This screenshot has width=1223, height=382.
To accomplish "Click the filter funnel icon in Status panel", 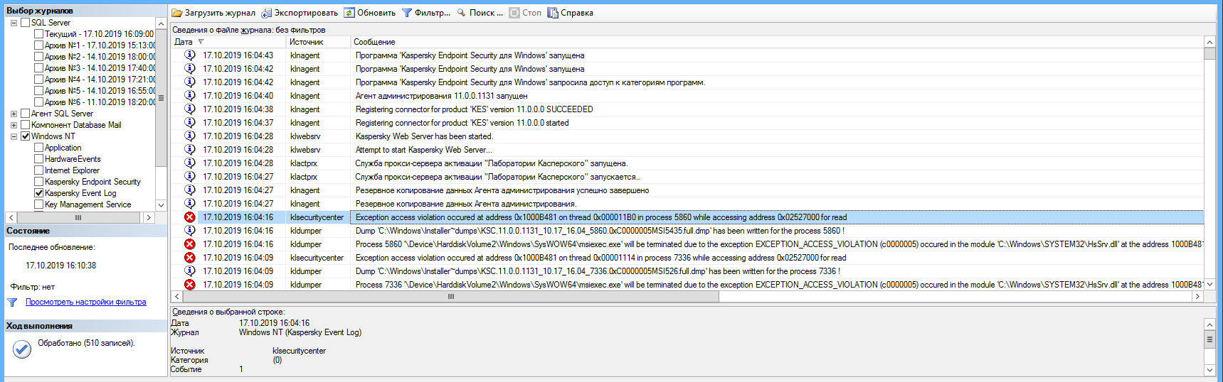I will (x=12, y=302).
